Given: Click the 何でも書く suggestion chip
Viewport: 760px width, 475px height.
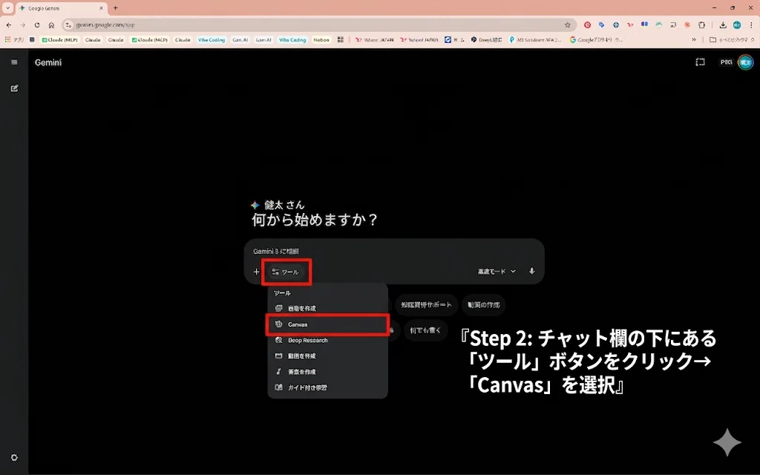Looking at the screenshot, I should pos(425,330).
